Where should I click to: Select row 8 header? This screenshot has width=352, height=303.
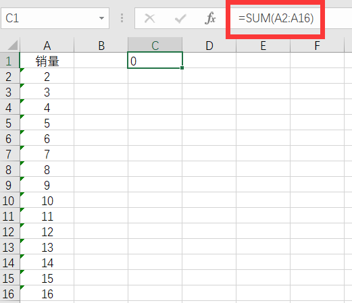pos(9,169)
